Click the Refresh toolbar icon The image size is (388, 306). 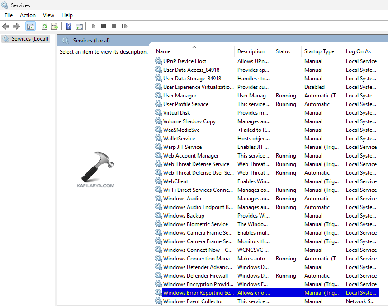click(x=44, y=27)
